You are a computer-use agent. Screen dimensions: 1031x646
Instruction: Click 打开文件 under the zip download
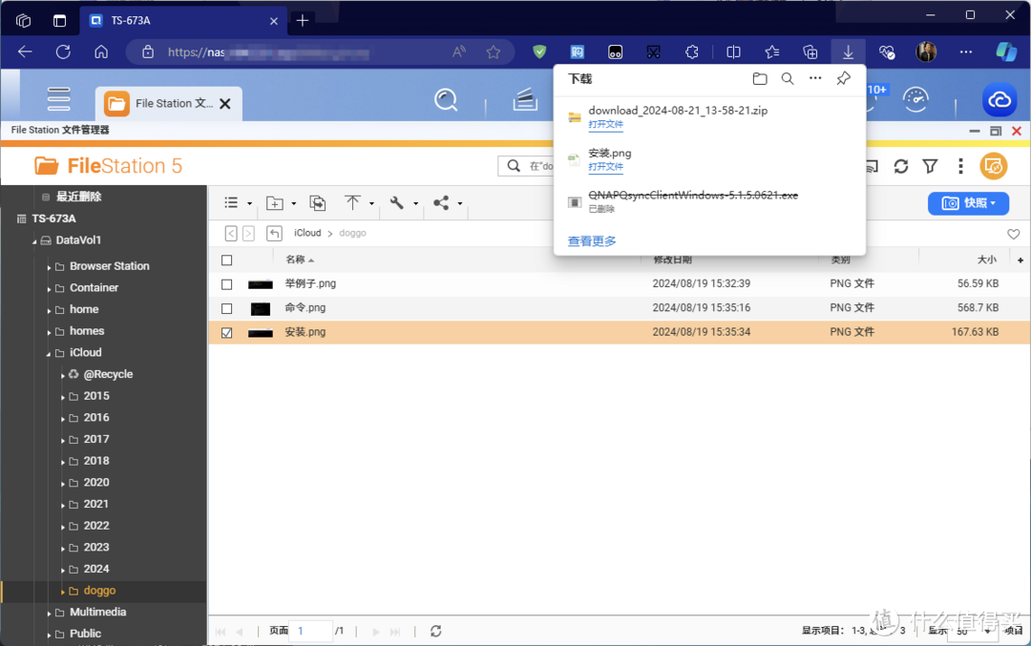(x=605, y=125)
